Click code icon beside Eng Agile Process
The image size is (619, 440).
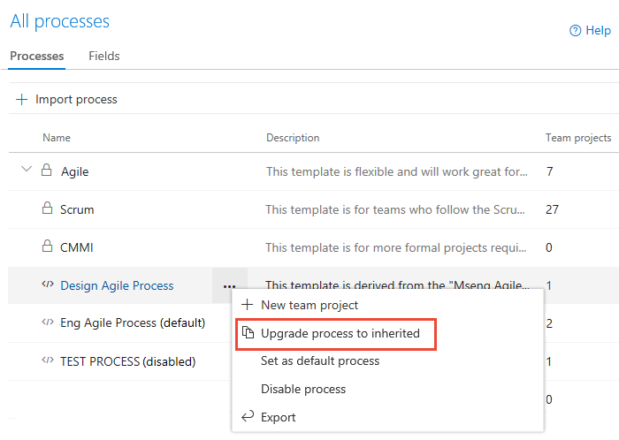[48, 322]
